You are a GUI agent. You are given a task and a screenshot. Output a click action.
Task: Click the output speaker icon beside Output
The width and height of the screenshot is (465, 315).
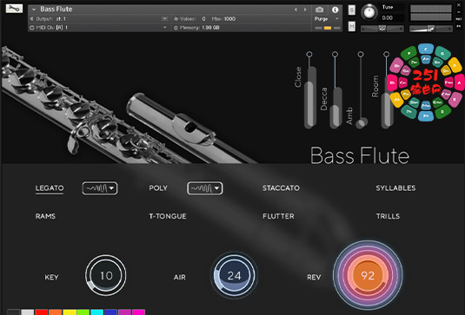[x=32, y=19]
